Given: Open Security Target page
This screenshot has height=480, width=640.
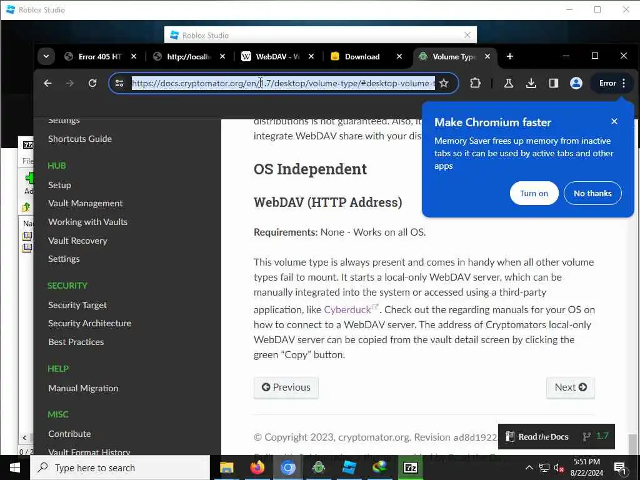Looking at the screenshot, I should (77, 305).
